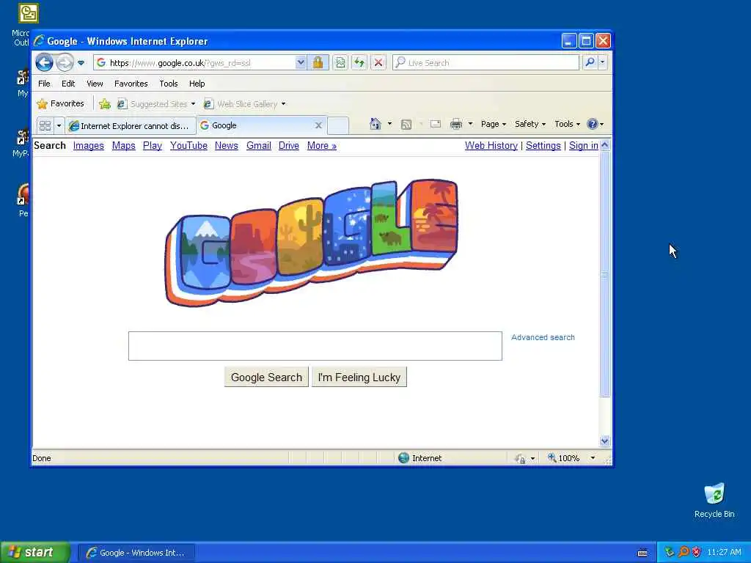
Task: Open the News link
Action: pyautogui.click(x=226, y=146)
